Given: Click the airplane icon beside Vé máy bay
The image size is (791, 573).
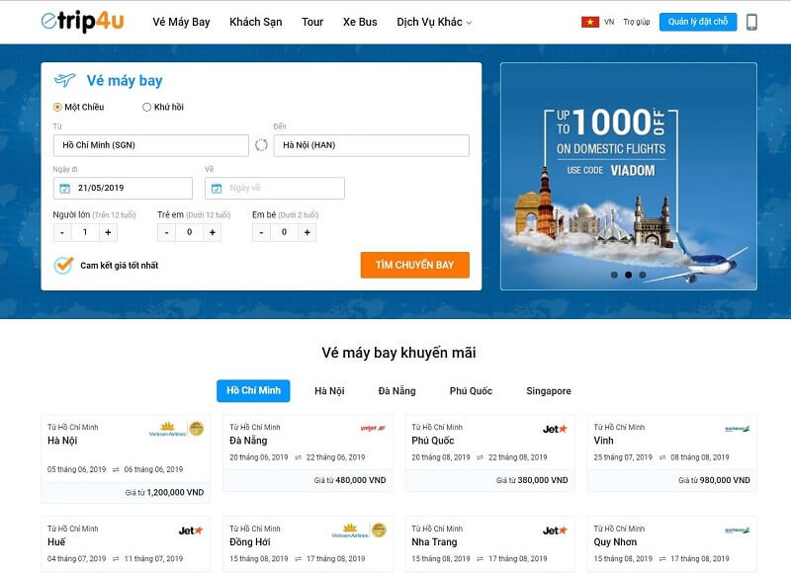Looking at the screenshot, I should [x=64, y=80].
